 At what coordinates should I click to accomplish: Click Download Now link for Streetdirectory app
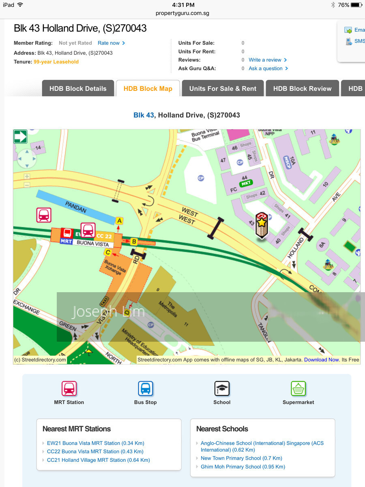[322, 360]
